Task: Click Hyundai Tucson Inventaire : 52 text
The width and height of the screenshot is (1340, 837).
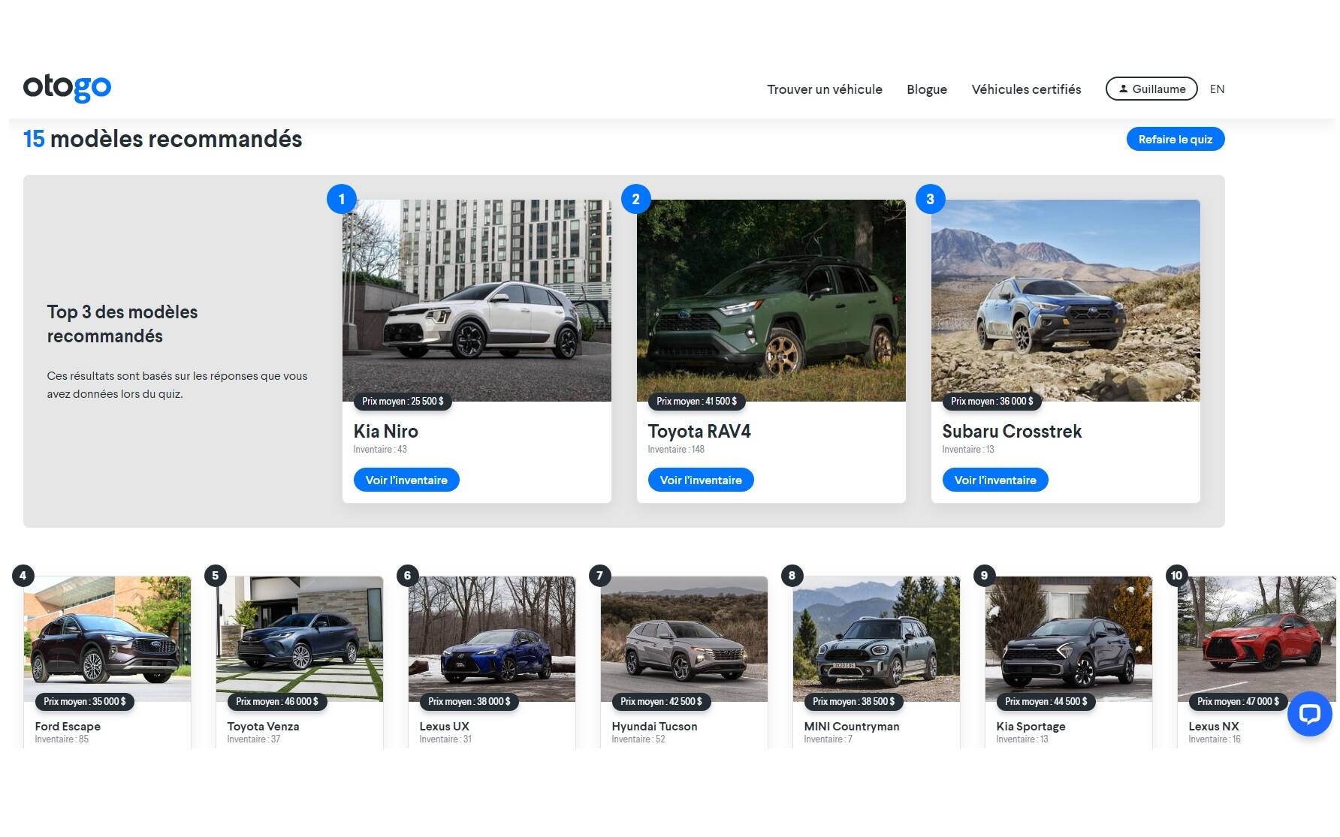Action: (638, 739)
